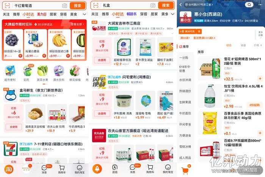Add 雪花啤酒 to cart with plus button
Image resolution: width=265 pixels, height=177 pixels.
pyautogui.click(x=260, y=78)
